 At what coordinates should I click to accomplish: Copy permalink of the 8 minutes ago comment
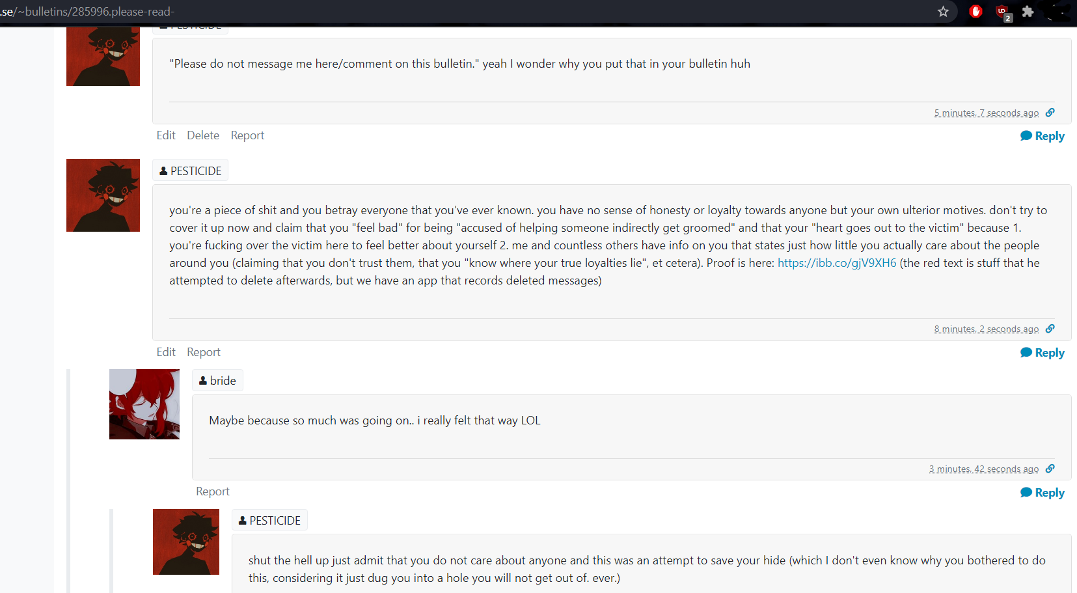[1050, 329]
